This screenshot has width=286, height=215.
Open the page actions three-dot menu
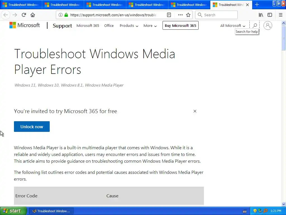tap(180, 15)
